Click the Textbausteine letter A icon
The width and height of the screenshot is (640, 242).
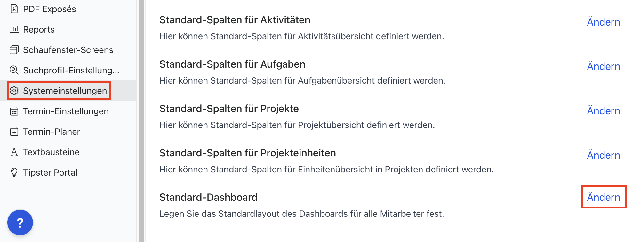click(x=14, y=152)
